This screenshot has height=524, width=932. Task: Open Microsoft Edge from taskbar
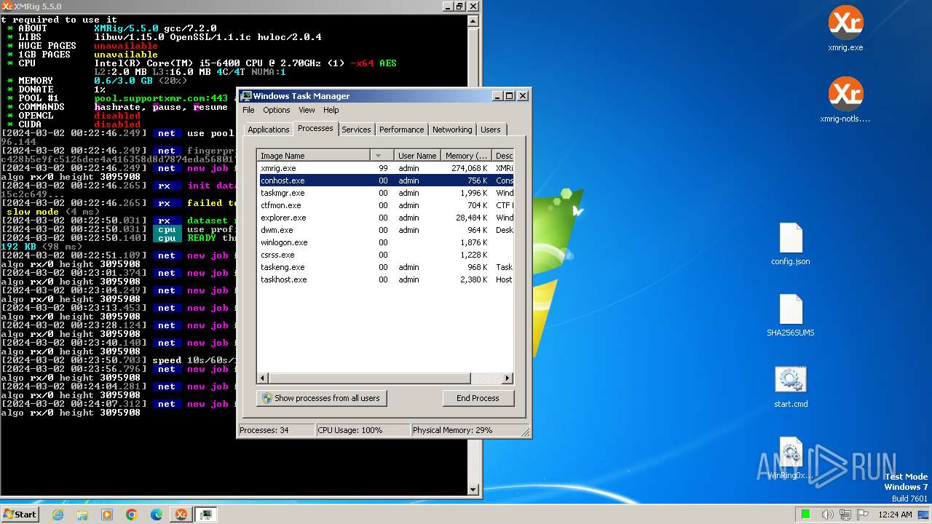point(157,515)
